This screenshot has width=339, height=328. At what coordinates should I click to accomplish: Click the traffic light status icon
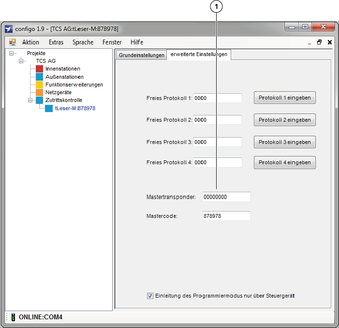[13, 317]
